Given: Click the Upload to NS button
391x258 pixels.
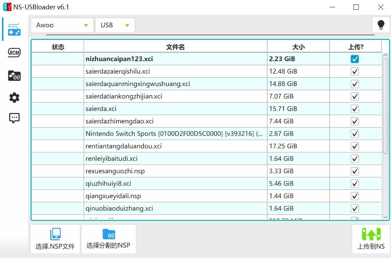Looking at the screenshot, I should (x=371, y=239).
